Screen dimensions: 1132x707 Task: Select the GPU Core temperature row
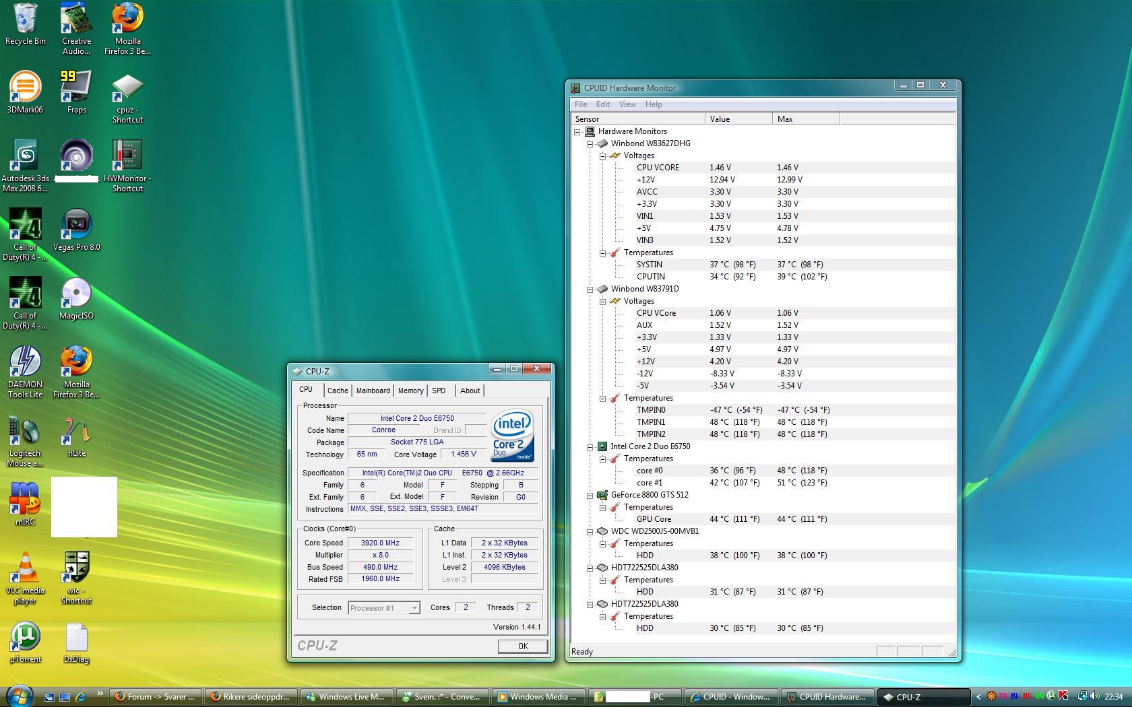click(795, 519)
